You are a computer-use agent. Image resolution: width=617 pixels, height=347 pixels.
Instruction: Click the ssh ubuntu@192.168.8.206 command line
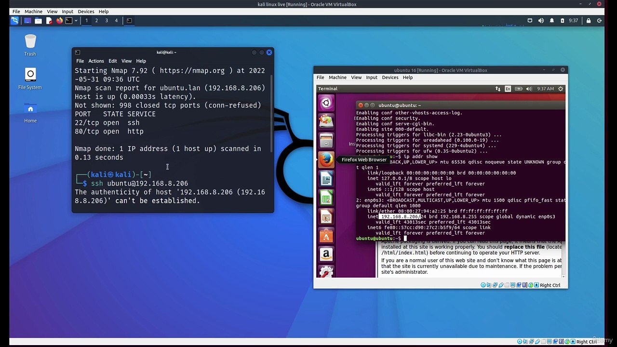(x=139, y=183)
